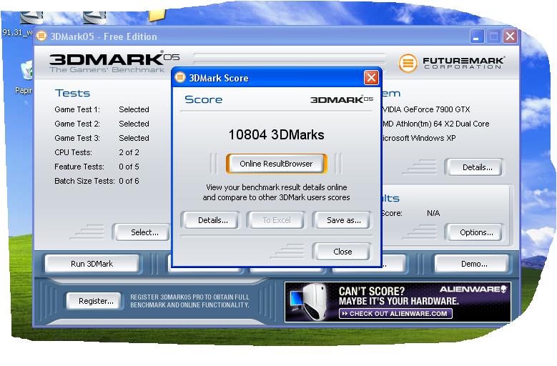The image size is (557, 366).
Task: Click the Demo... button
Action: [x=474, y=264]
